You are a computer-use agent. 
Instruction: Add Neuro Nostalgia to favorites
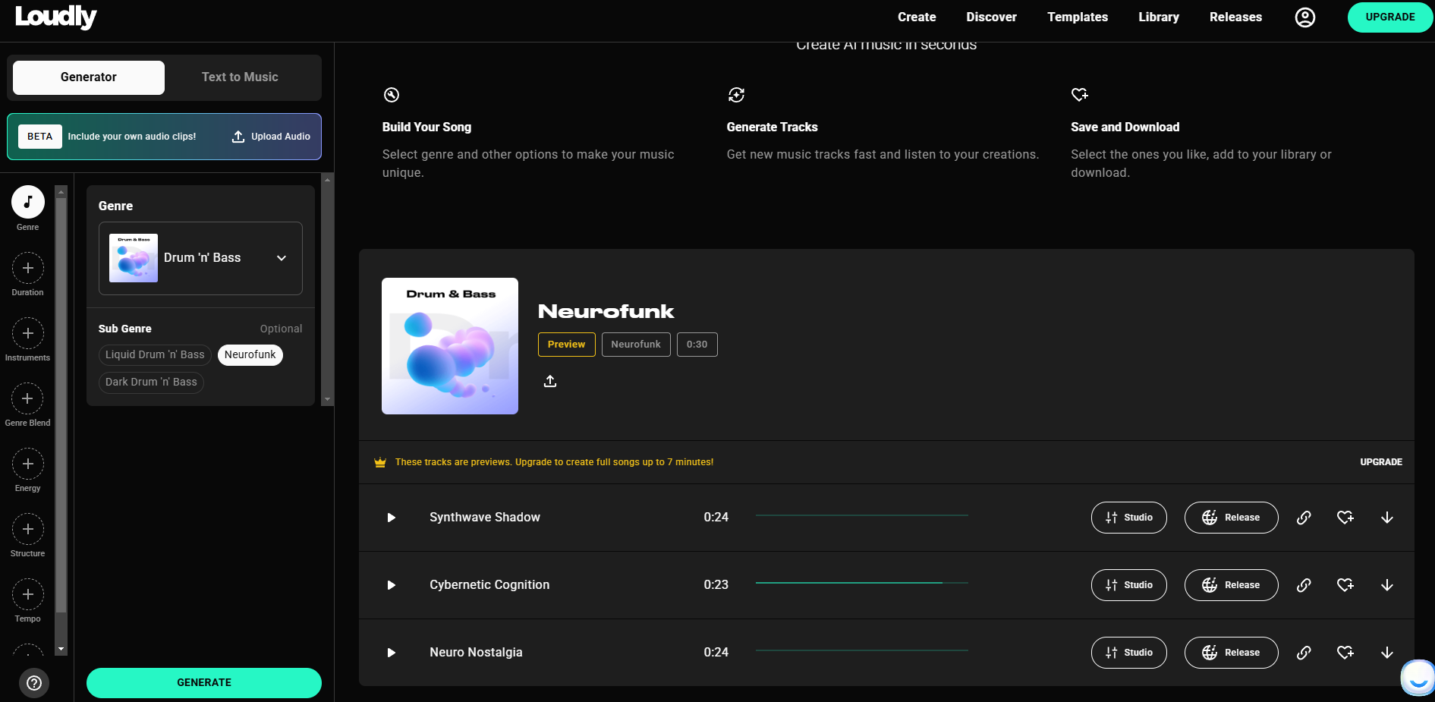(x=1345, y=653)
